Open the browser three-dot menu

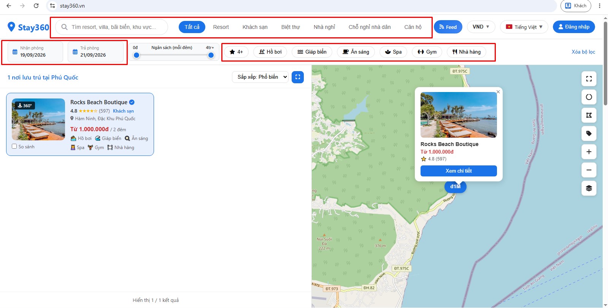tap(600, 6)
